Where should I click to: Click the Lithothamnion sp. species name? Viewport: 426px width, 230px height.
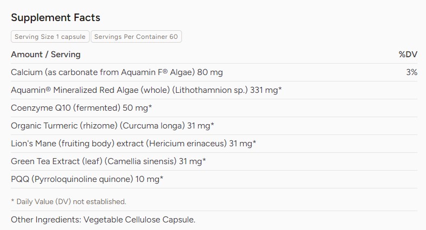tap(210, 90)
